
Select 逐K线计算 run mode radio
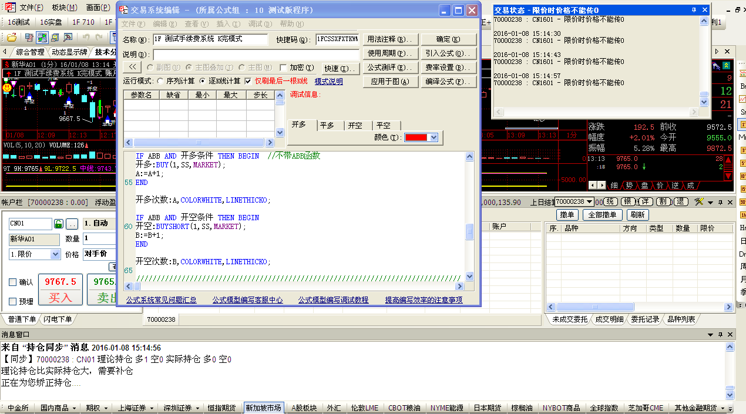[x=203, y=81]
